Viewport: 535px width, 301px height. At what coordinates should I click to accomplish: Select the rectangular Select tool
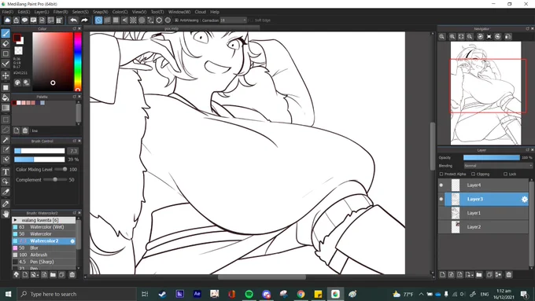[6, 119]
